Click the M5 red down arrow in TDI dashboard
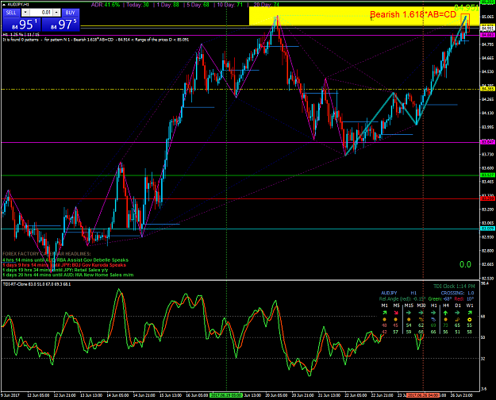The height and width of the screenshot is (400, 496). pos(396,313)
